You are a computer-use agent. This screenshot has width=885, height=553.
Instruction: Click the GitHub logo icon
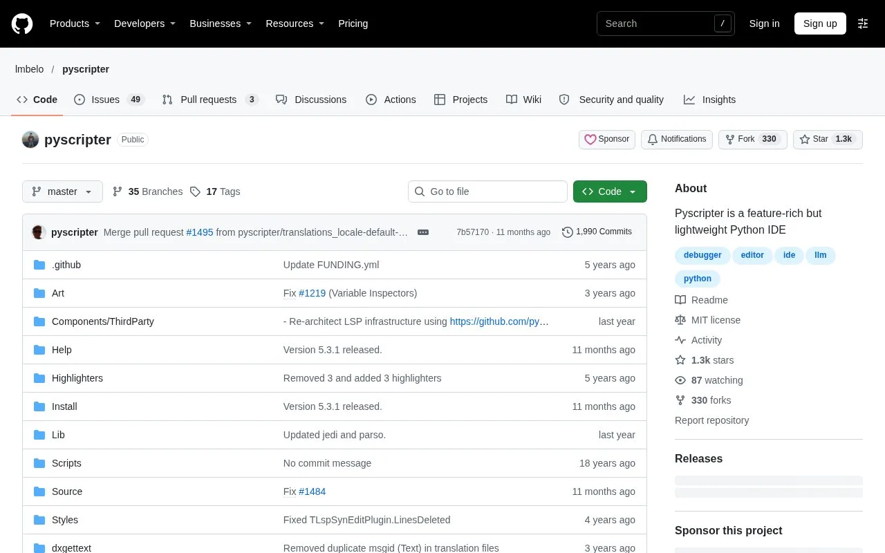click(x=22, y=24)
